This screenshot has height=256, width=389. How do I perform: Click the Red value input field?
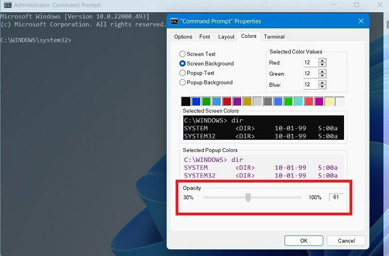pyautogui.click(x=311, y=62)
